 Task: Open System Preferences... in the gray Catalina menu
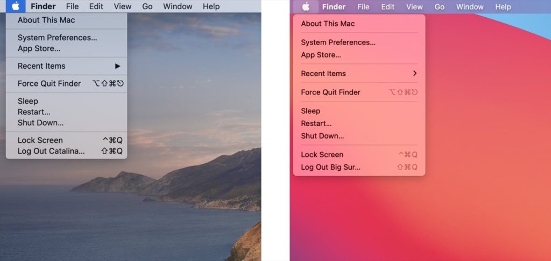(57, 38)
